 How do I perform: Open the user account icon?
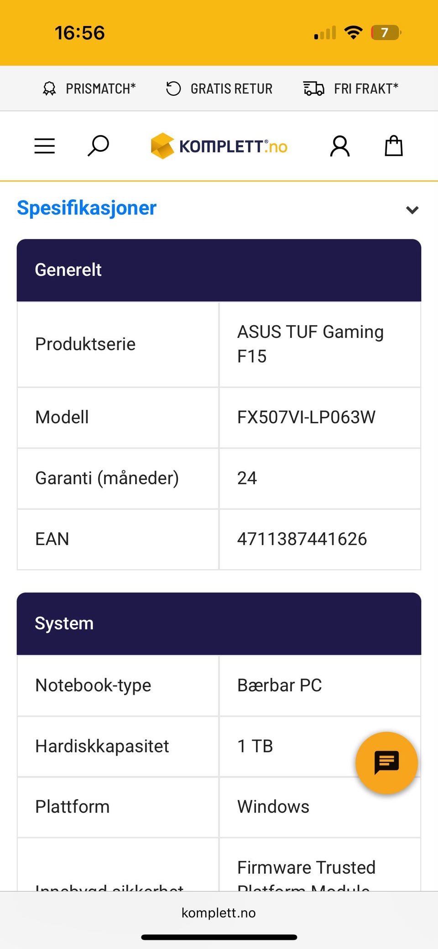point(340,146)
